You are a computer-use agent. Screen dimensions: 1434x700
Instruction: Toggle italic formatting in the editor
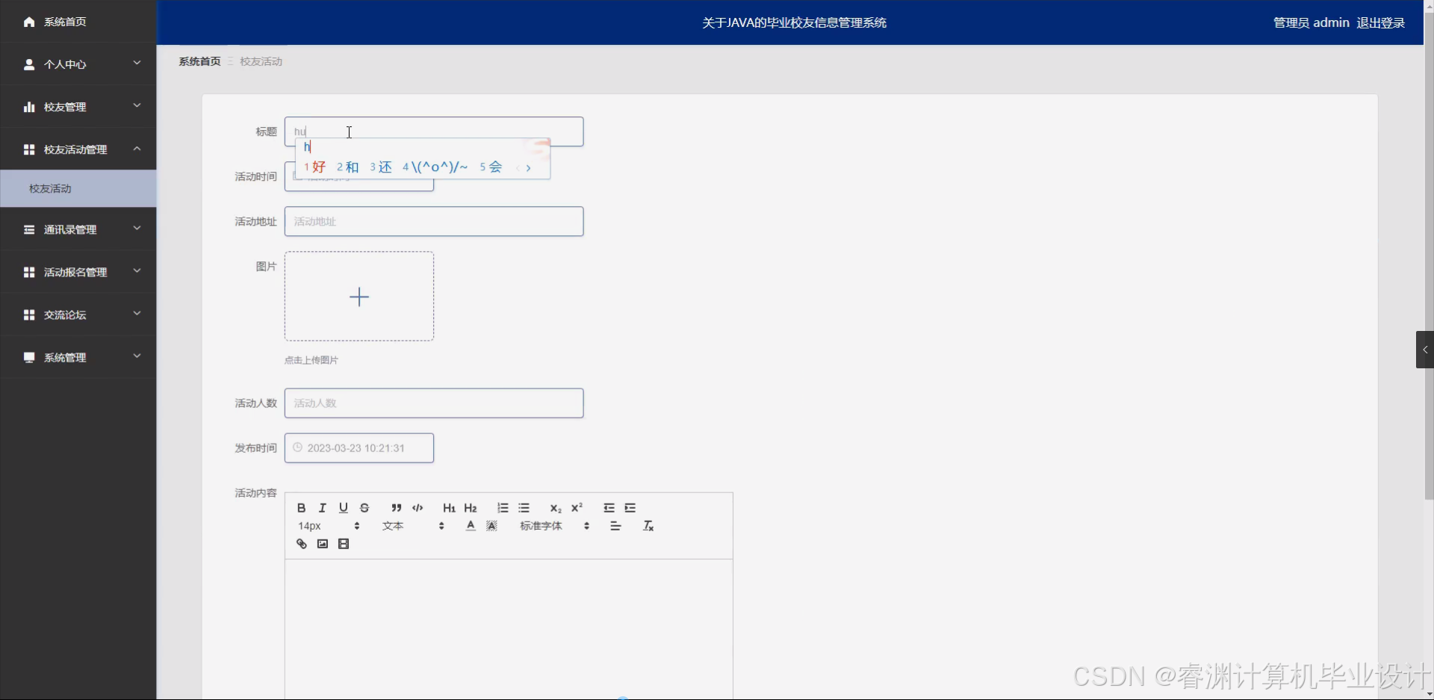(322, 508)
